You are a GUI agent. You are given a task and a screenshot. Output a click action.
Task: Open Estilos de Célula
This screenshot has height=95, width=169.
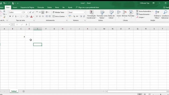click(111, 15)
